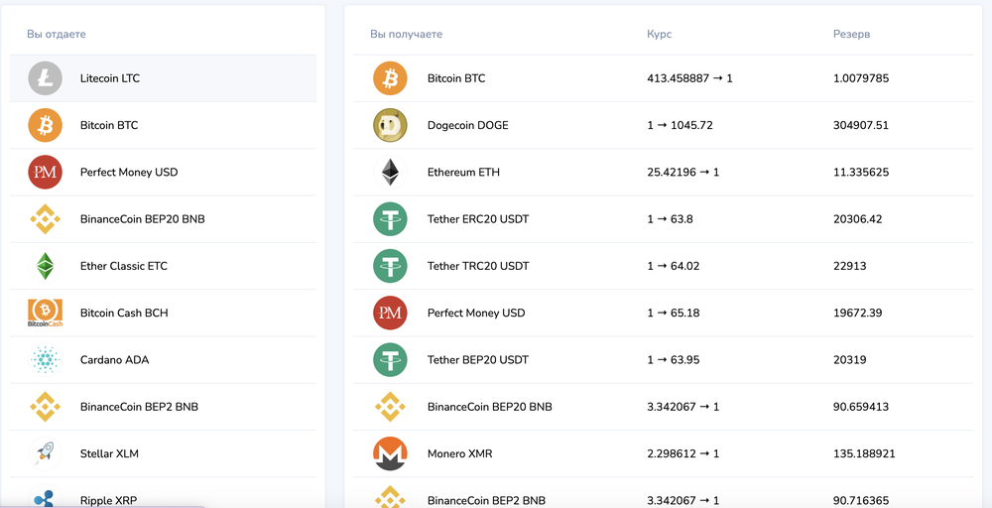Viewport: 992px width, 508px height.
Task: Select Litecoin LTC as the currency to give
Action: 164,78
